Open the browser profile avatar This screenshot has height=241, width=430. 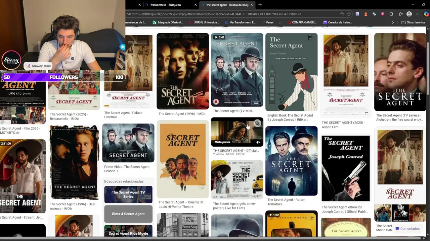coord(409,14)
